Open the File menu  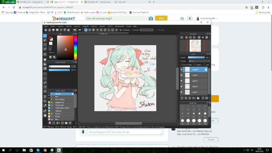46,26
